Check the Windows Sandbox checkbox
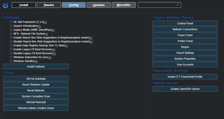224x119 pixels. [x=11, y=61]
